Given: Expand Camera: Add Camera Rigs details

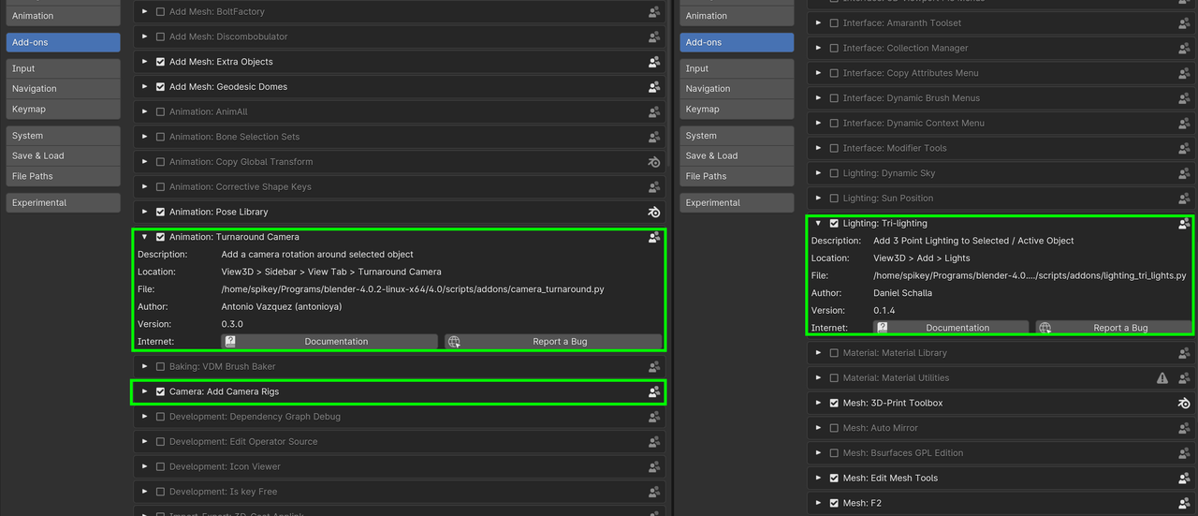Looking at the screenshot, I should (144, 391).
